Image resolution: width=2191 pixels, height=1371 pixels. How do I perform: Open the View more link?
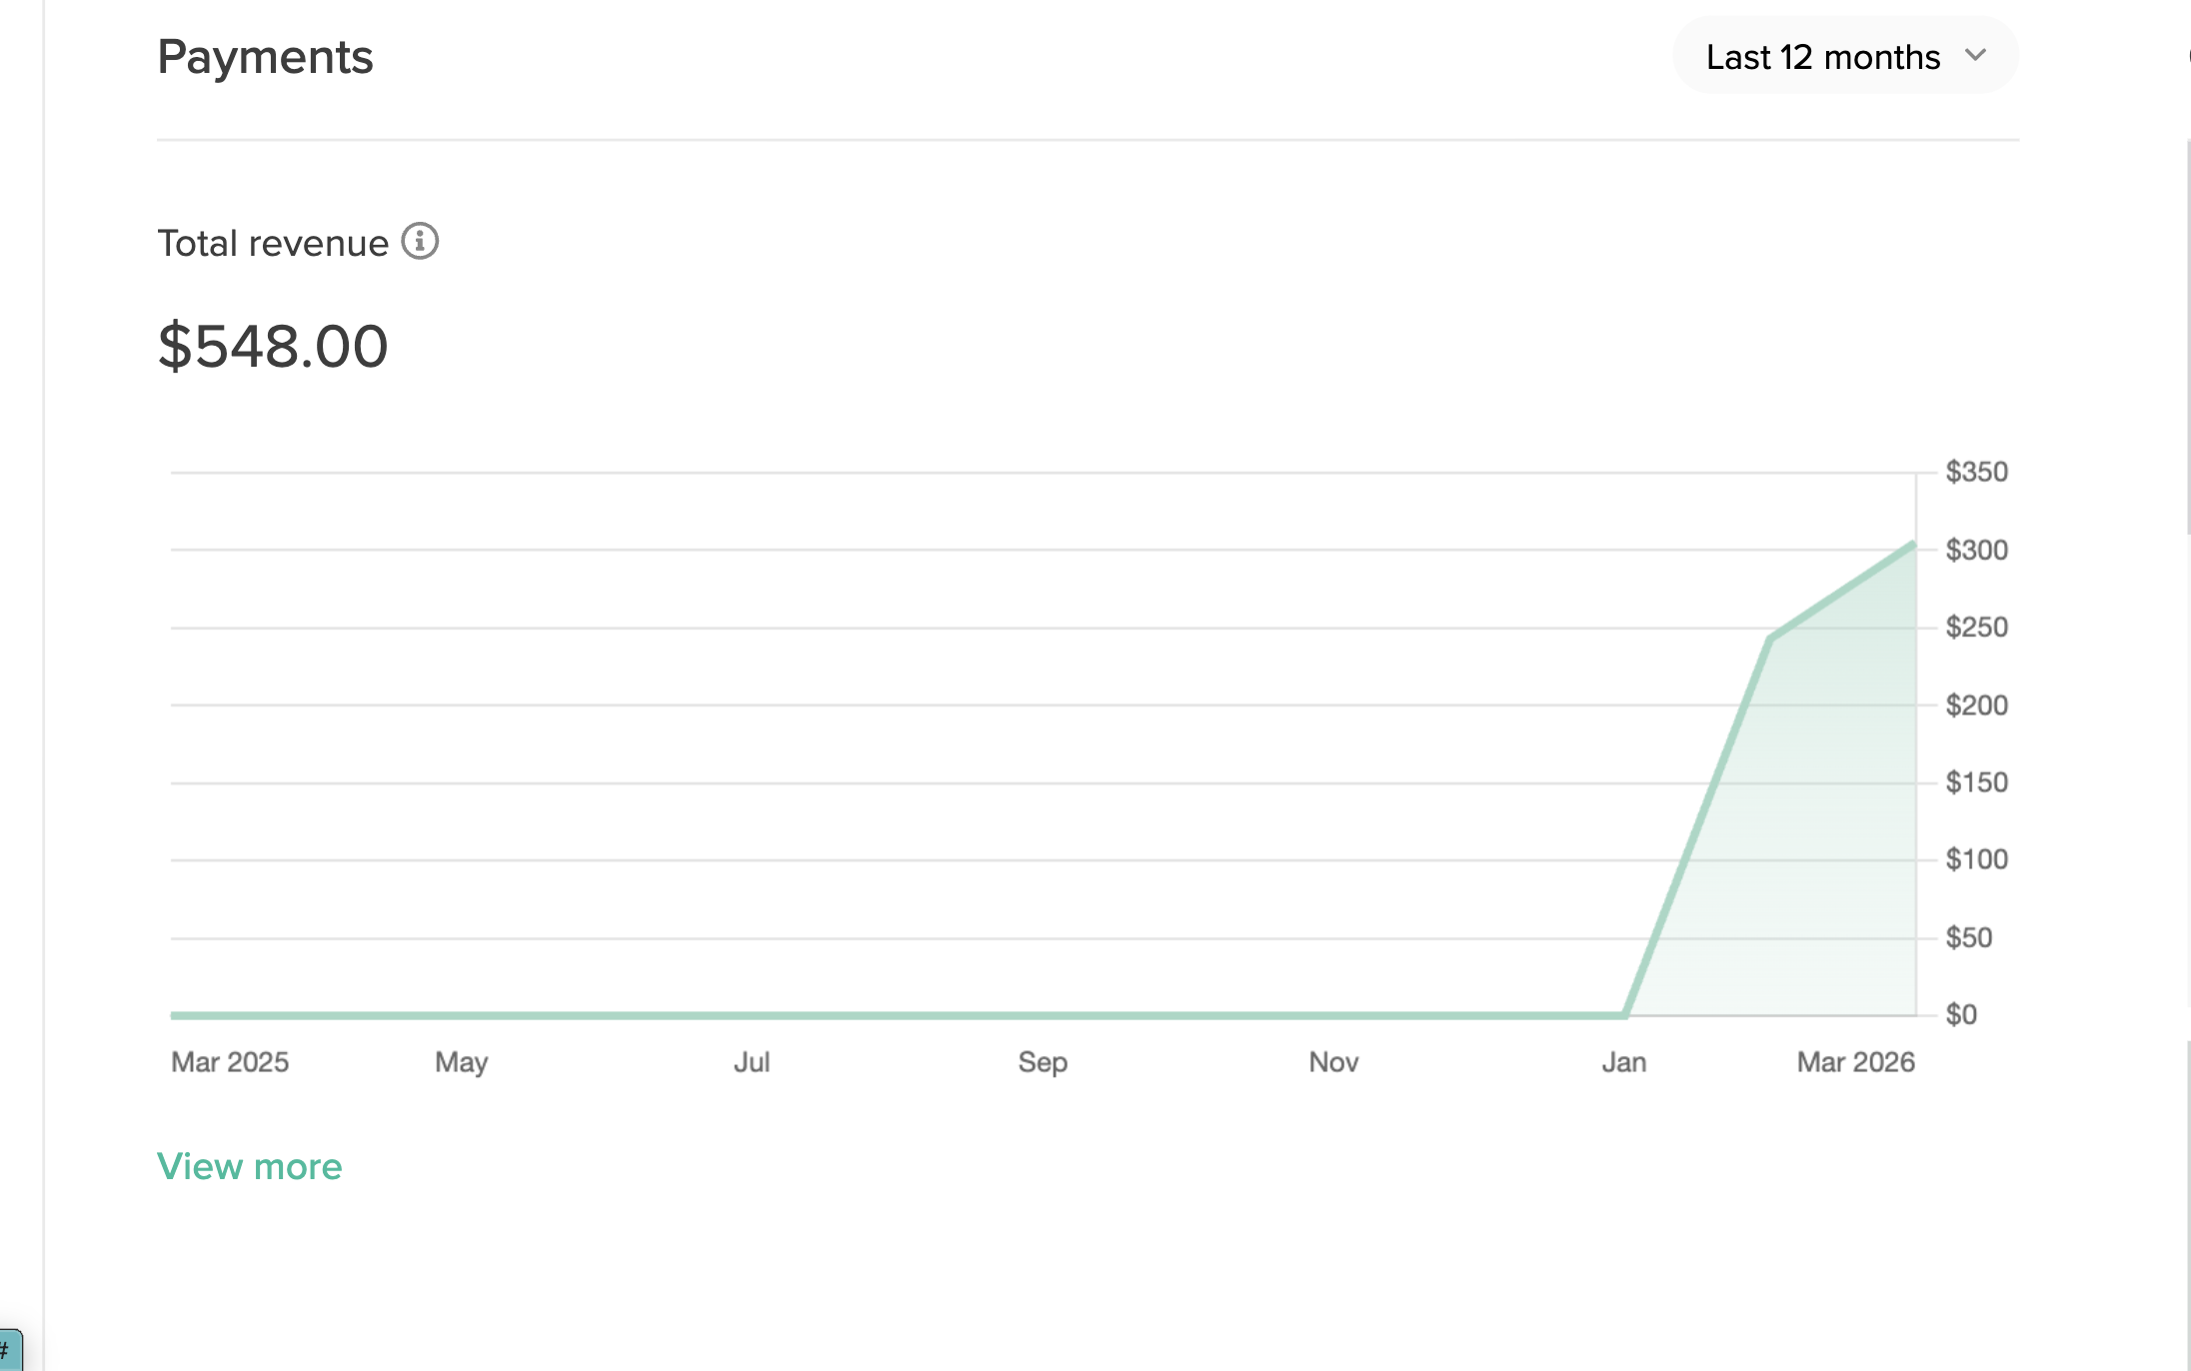coord(250,1166)
